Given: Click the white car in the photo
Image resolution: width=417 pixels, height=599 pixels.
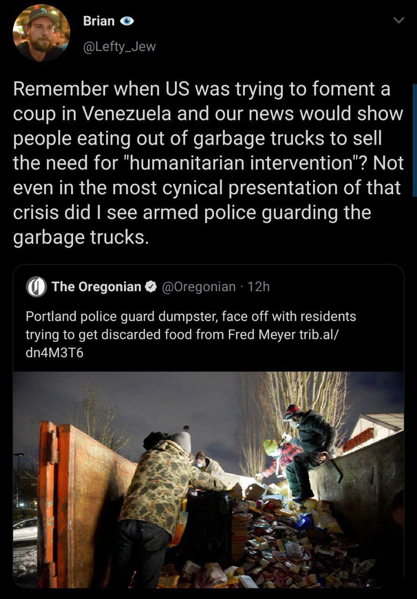Looking at the screenshot, I should click(x=25, y=530).
